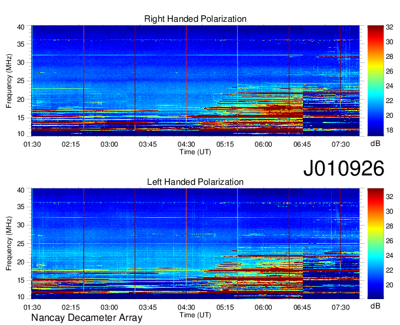Click the 01:30 time tick on top plot
Screen dimensions: 400x325
[32, 144]
